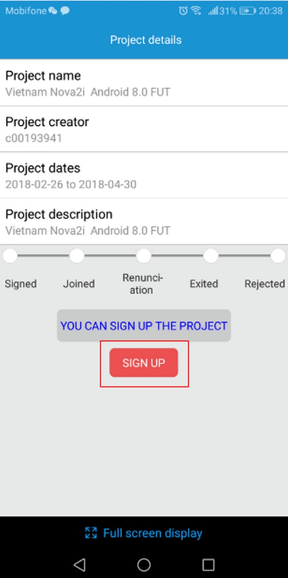
Task: Click the red SIGN UP button
Action: coord(143,363)
